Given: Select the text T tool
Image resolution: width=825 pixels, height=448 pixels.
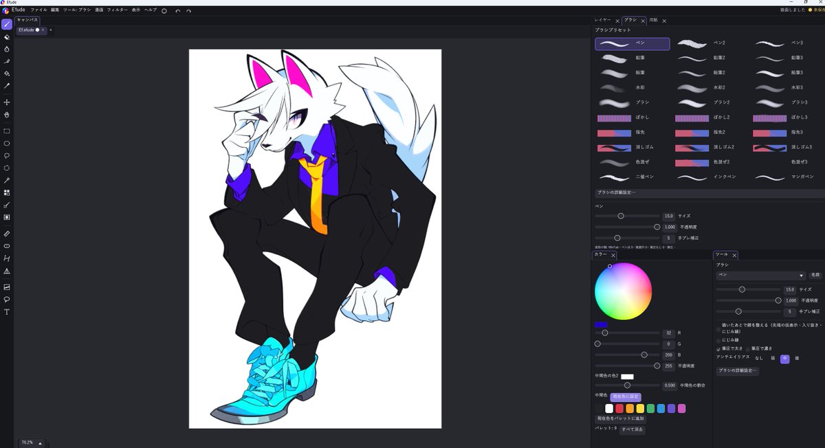Looking at the screenshot, I should [x=7, y=312].
